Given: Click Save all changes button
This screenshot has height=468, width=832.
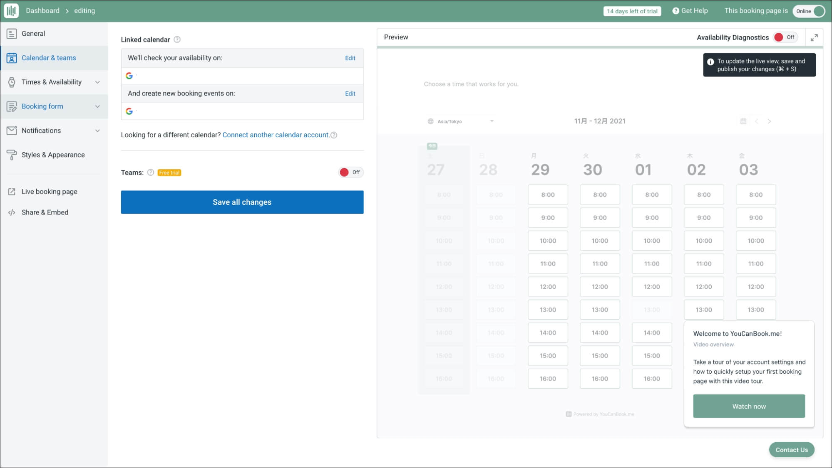Looking at the screenshot, I should [242, 202].
